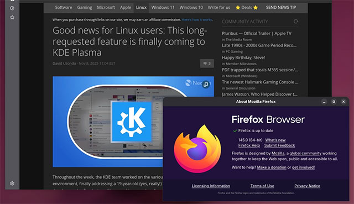This screenshot has width=354, height=204.
Task: Open "Pluribus — Official Trailer | Apple TV" topic
Action: [x=257, y=33]
